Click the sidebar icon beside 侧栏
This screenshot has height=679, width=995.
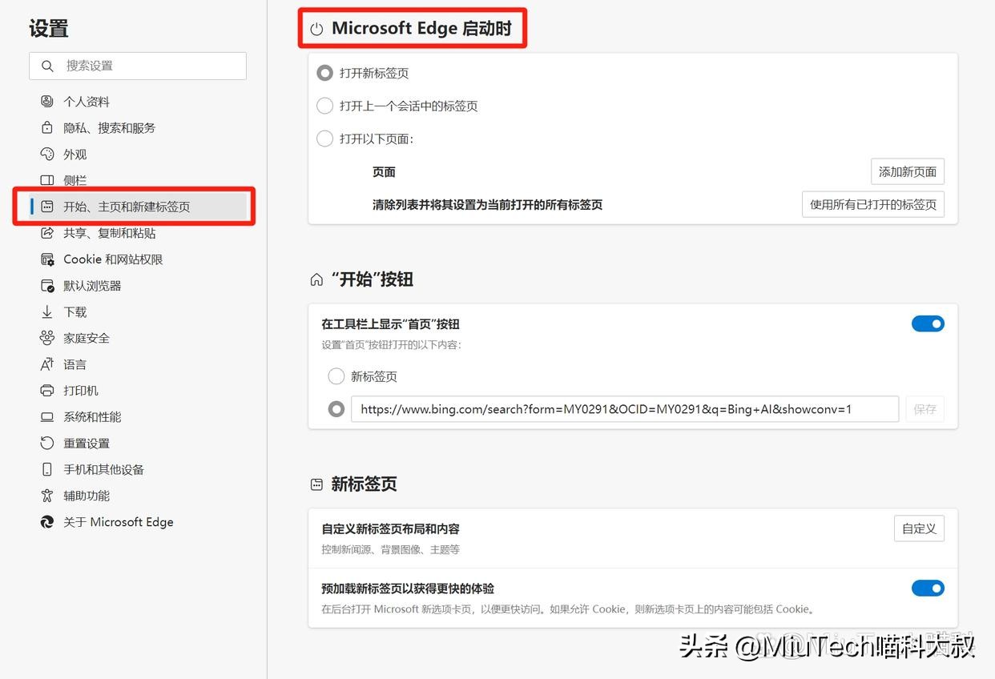[47, 181]
